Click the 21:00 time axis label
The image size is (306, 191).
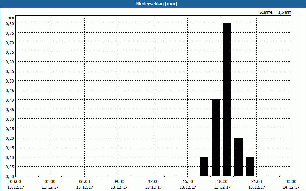[x=257, y=182]
